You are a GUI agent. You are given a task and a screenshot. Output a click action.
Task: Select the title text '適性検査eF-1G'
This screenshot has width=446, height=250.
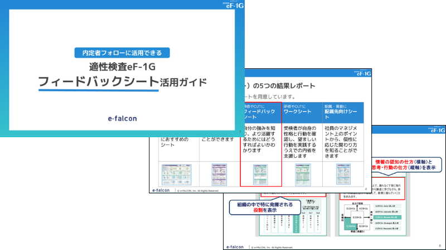coord(122,67)
